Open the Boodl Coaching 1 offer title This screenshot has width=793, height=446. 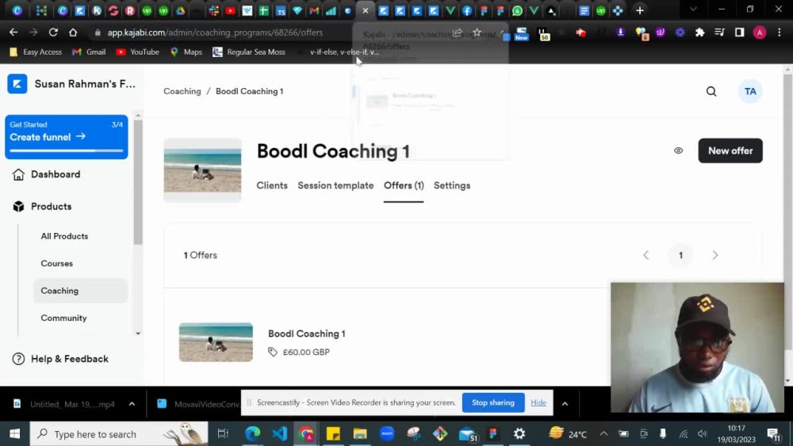306,334
